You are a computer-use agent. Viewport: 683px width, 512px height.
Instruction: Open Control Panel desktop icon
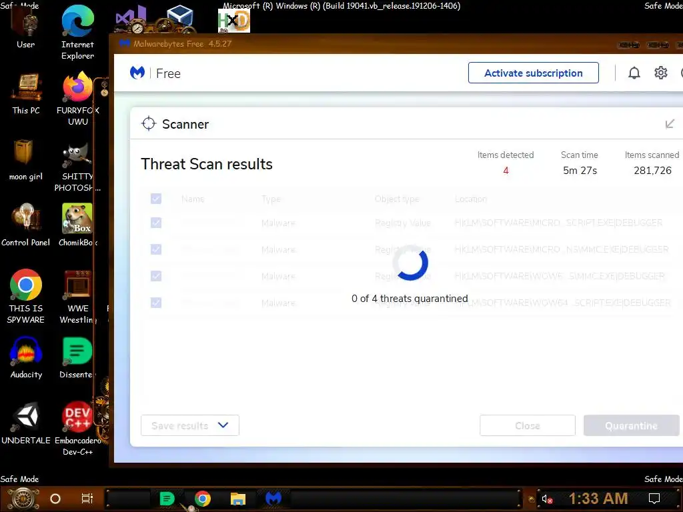click(x=26, y=225)
